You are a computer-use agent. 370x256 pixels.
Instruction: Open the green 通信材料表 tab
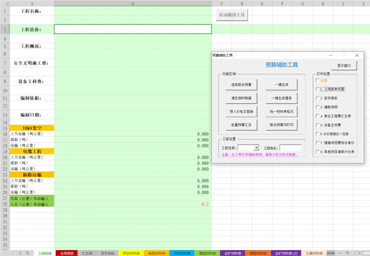coord(207,253)
